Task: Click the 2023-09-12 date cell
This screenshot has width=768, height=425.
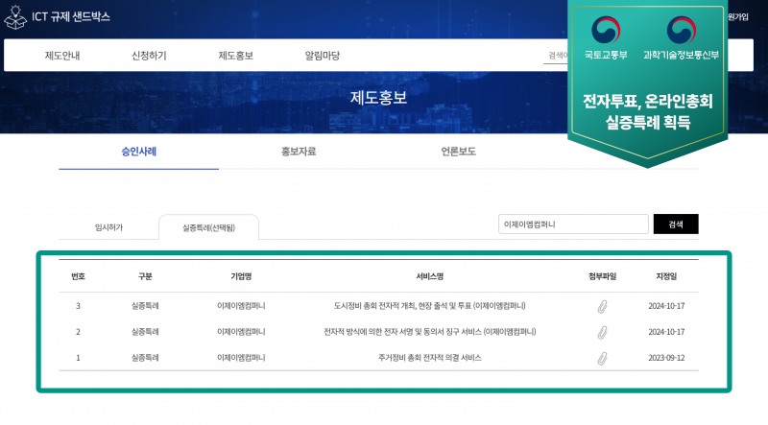Action: 666,358
